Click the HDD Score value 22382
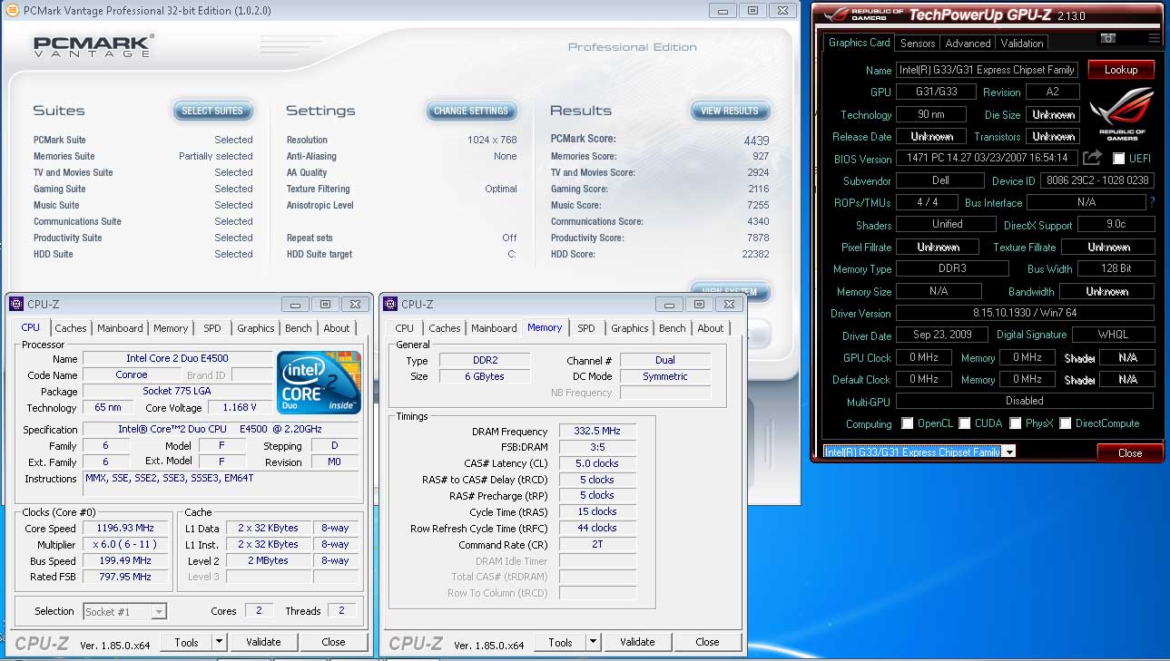Image resolution: width=1170 pixels, height=661 pixels. 753,254
